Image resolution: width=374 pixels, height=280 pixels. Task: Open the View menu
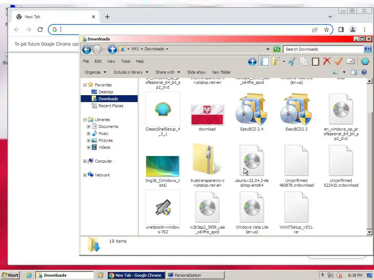pyautogui.click(x=111, y=61)
